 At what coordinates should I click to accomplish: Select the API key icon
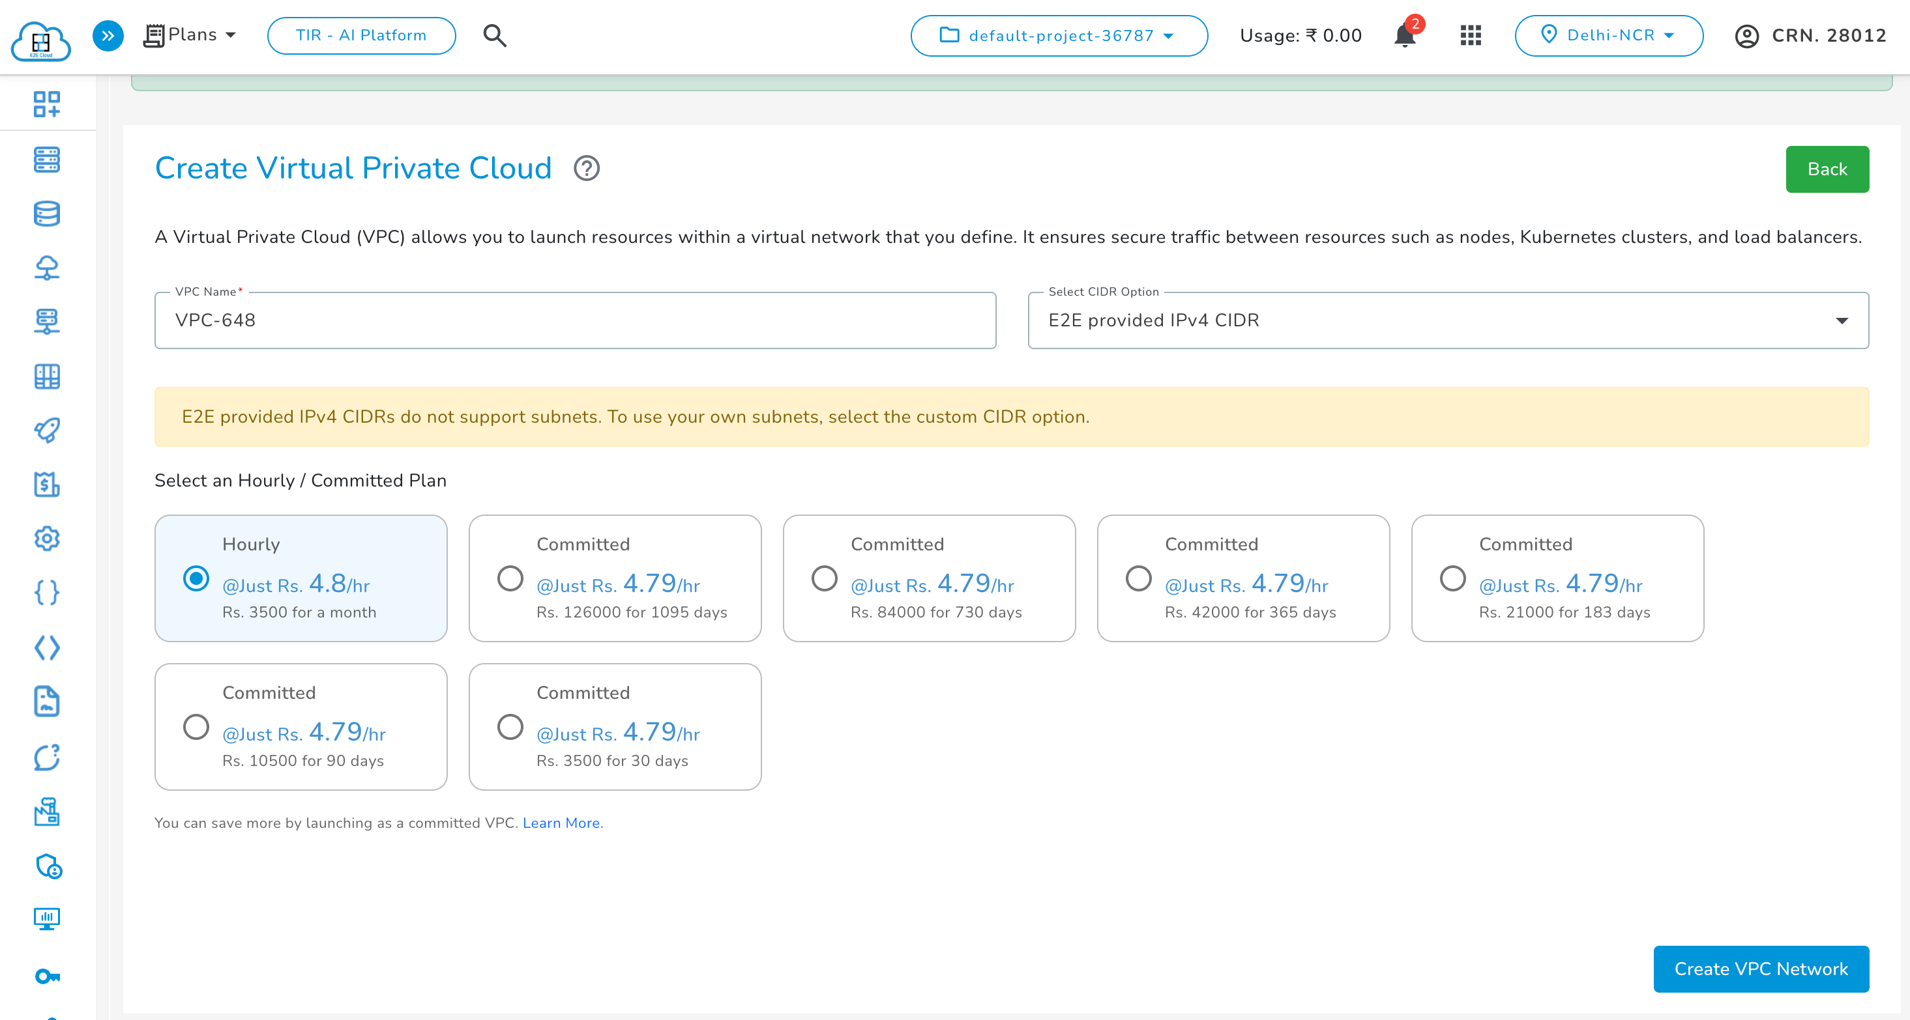[47, 976]
